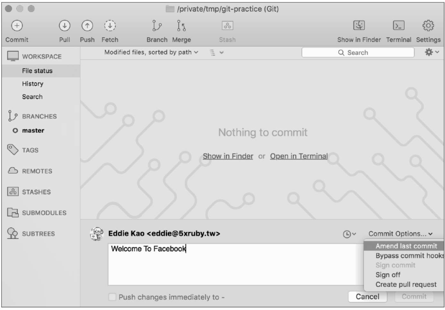The height and width of the screenshot is (310, 445).
Task: Click the Pull toolbar icon
Action: point(64,26)
